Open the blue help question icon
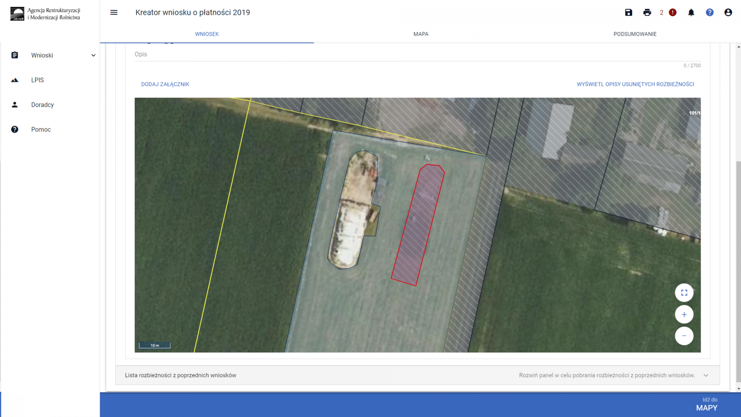 710,13
